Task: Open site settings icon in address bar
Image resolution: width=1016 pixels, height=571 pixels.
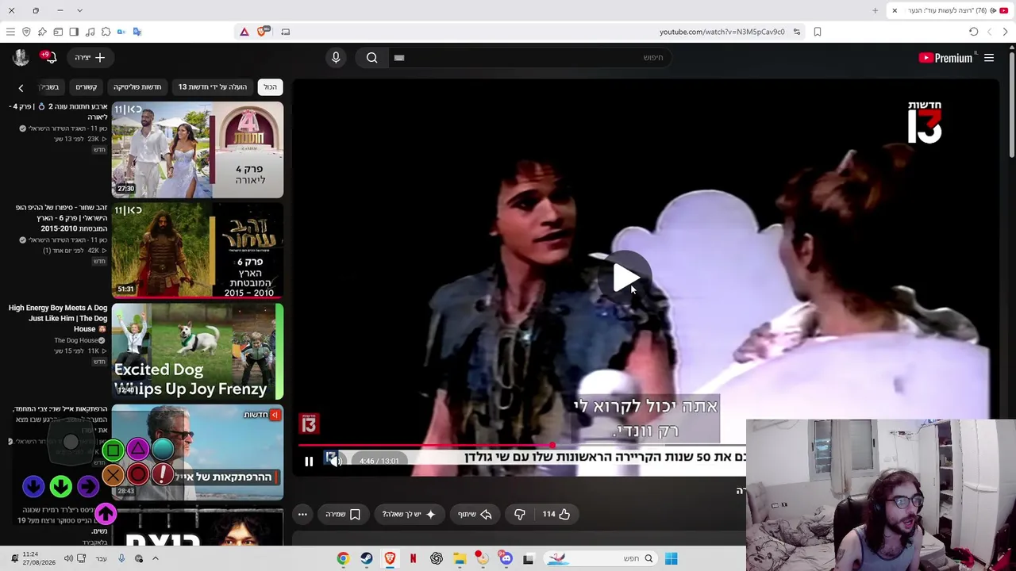Action: (x=797, y=32)
